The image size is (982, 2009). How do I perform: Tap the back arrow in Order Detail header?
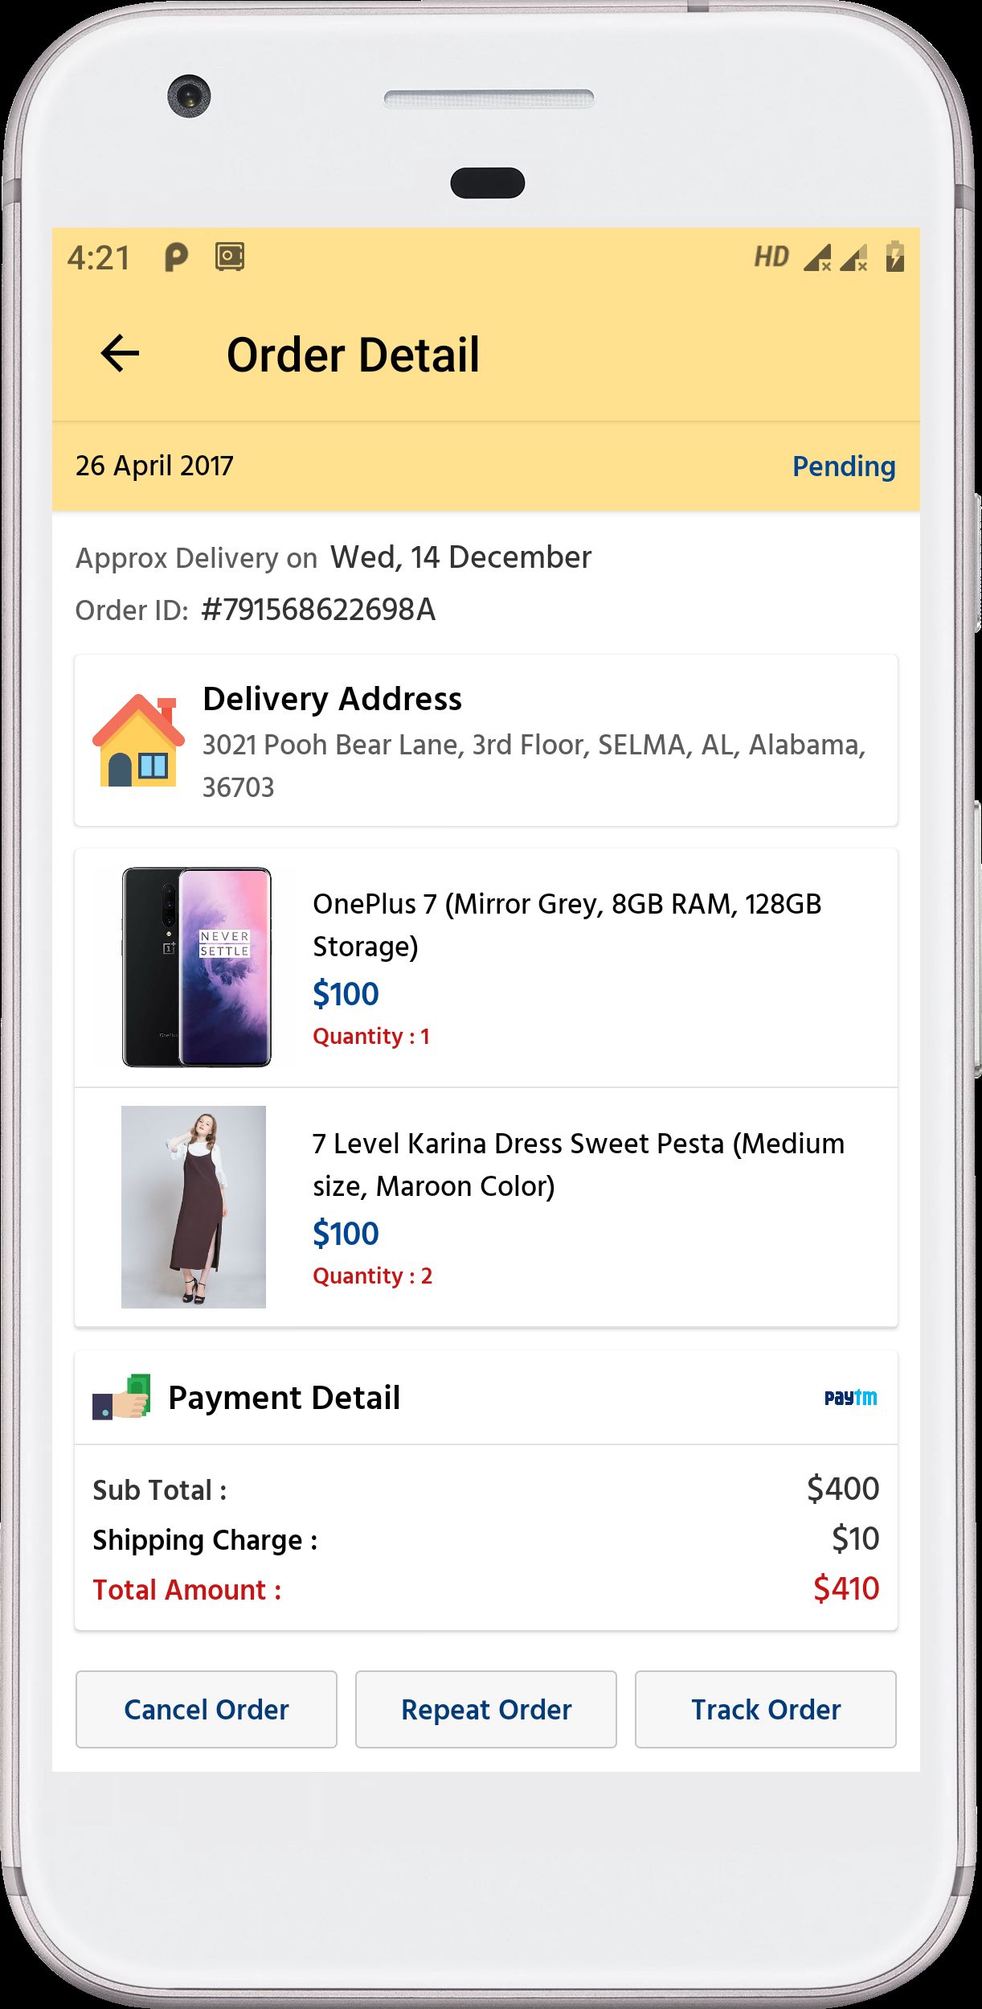point(121,354)
